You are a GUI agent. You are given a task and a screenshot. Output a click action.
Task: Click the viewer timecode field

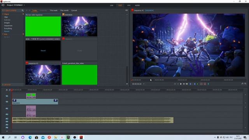137,84
